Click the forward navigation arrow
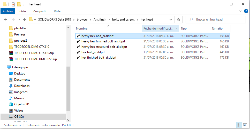Screen dimensions: 250x129 tap(13, 20)
